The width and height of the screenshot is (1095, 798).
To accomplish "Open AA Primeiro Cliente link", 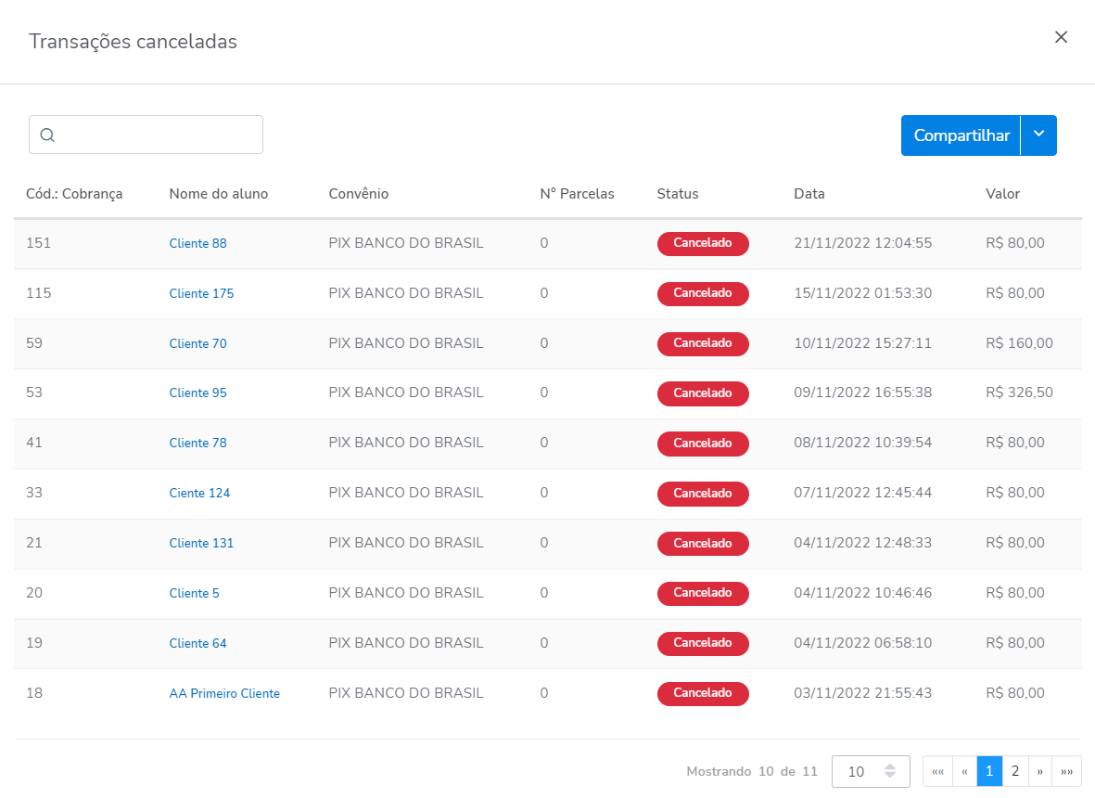I will tap(224, 694).
